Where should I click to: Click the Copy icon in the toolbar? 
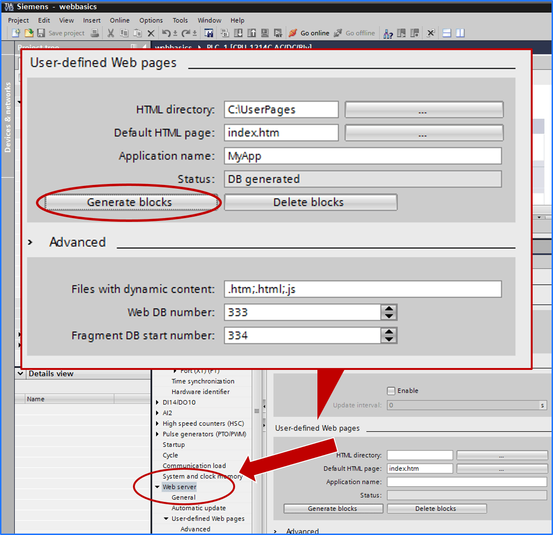point(124,33)
